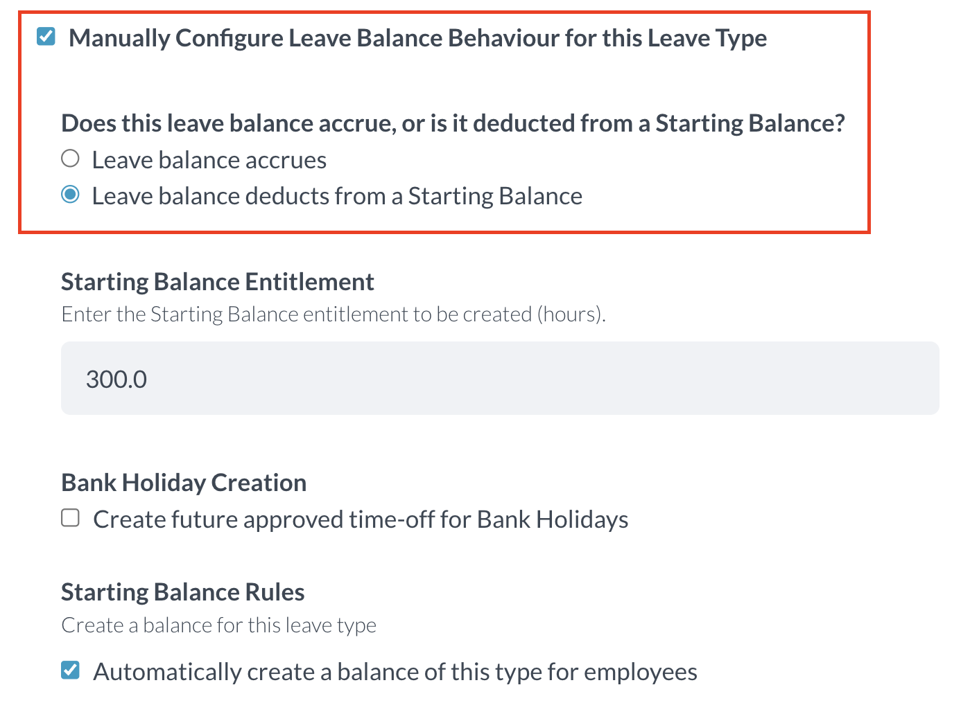Click the 'Does this leave balance accrue' question heading
This screenshot has height=712, width=961.
453,123
